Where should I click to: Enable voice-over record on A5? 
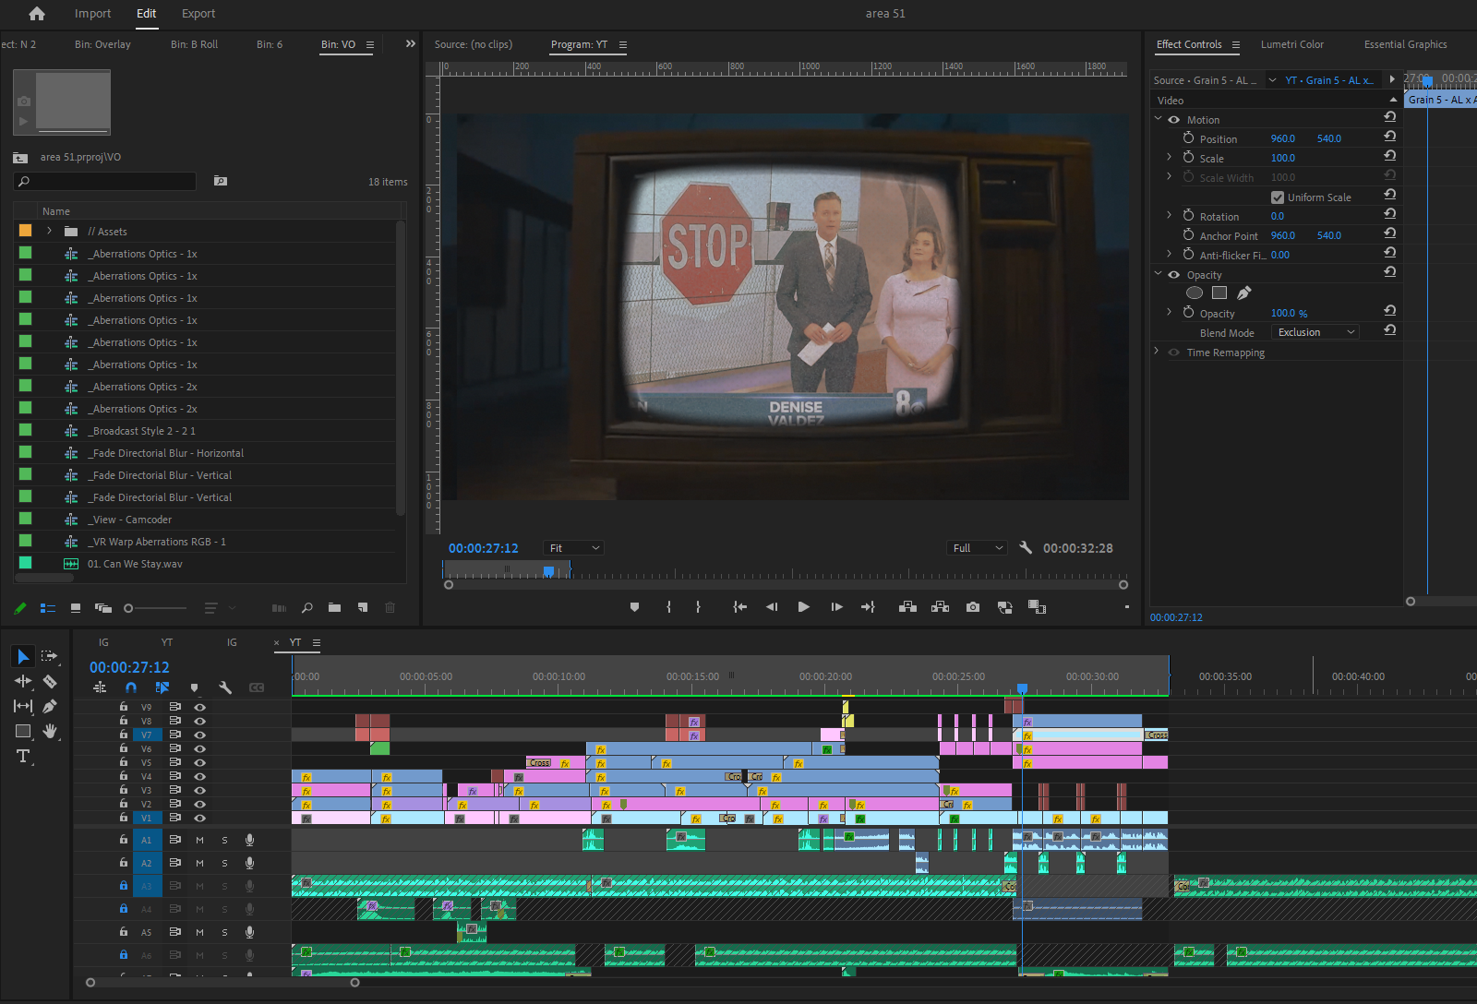coord(249,932)
